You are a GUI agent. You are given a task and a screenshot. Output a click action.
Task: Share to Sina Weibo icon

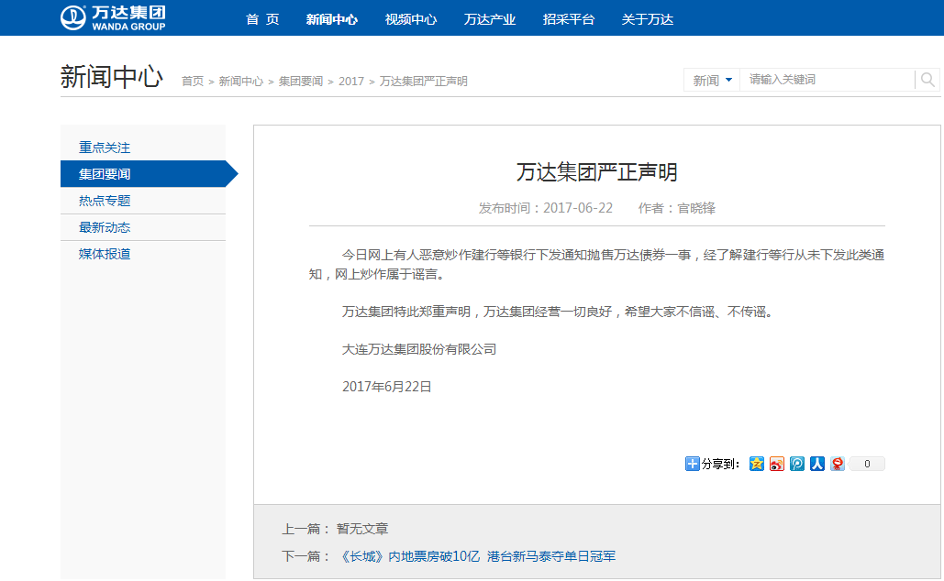pyautogui.click(x=777, y=464)
